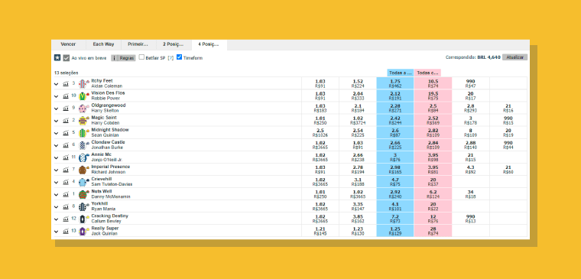Screen dimensions: 581x279
Task: Click the Correspondido: BRL 4,640 text
Action: point(472,57)
